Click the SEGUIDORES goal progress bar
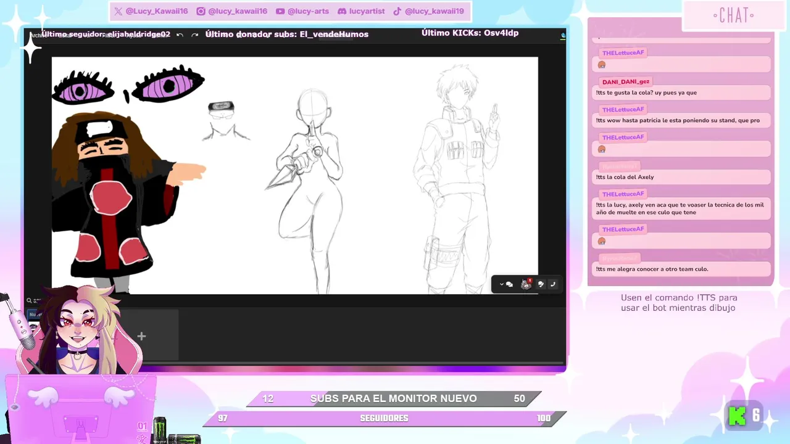The image size is (790, 444). 385,418
